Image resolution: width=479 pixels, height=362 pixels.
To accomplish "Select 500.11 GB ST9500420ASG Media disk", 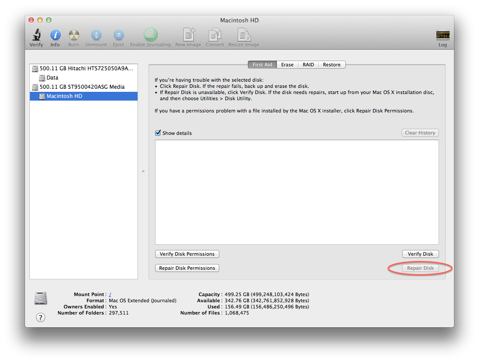I will [x=83, y=87].
